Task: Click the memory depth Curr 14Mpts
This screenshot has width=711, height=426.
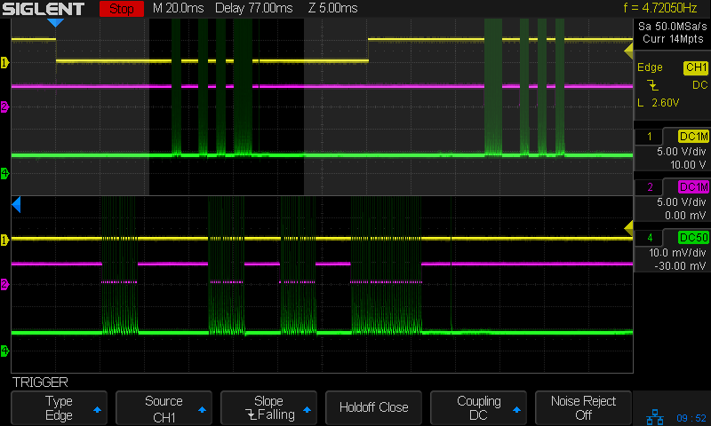Action: (x=673, y=39)
